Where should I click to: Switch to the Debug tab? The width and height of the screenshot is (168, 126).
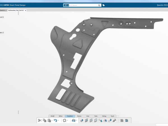[x=104, y=116]
